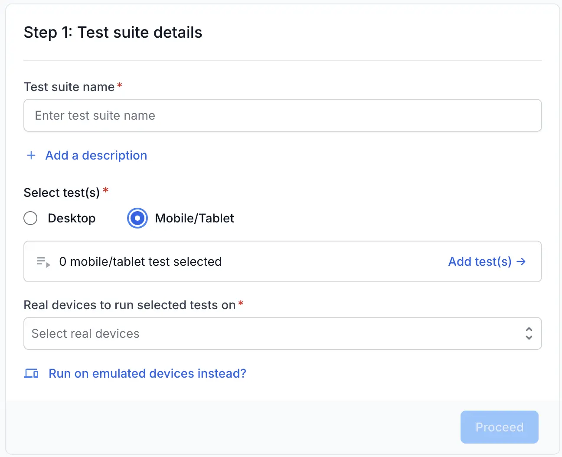The height and width of the screenshot is (457, 562).
Task: Click the Desktop label text
Action: tap(72, 218)
